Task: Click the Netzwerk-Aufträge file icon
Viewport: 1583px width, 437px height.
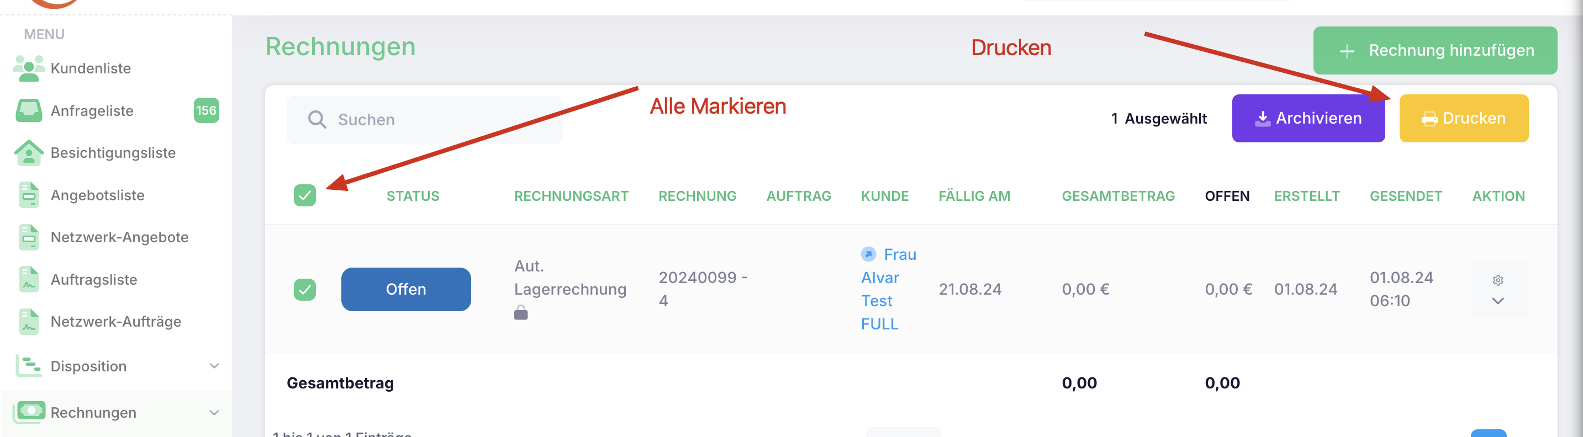Action: click(x=29, y=322)
